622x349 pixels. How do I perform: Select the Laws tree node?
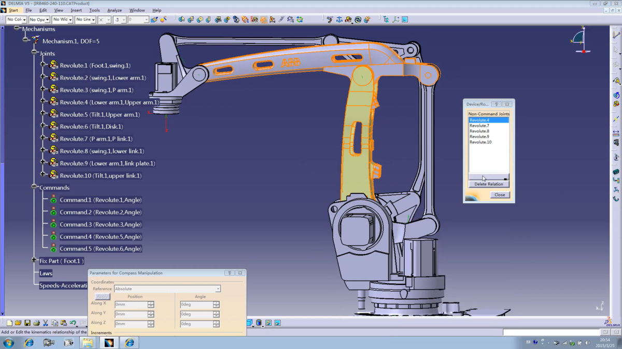point(46,273)
